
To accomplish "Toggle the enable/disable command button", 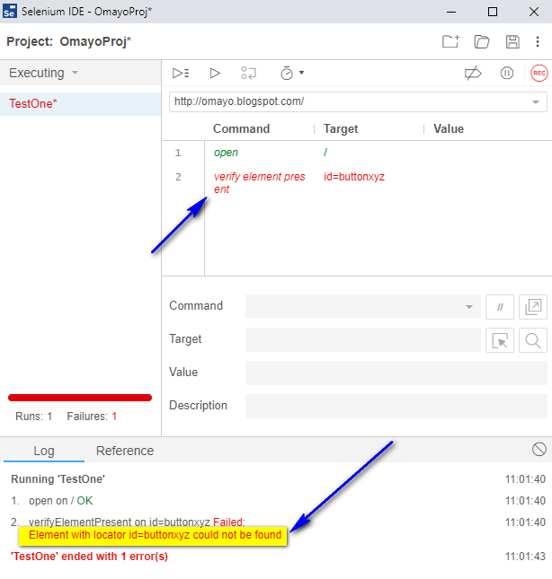I will 500,307.
